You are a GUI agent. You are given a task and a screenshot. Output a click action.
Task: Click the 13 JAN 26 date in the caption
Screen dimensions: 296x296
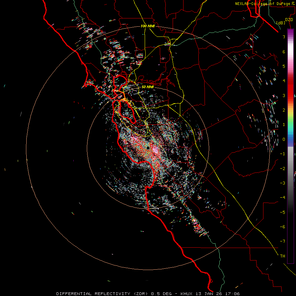209,294
